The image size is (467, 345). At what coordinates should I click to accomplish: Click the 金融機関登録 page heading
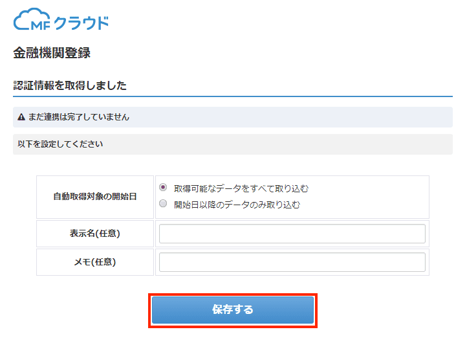coord(52,53)
